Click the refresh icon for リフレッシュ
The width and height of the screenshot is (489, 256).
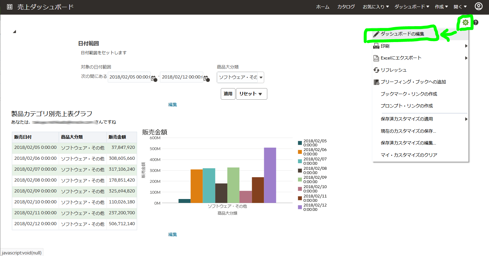[376, 70]
